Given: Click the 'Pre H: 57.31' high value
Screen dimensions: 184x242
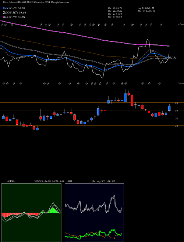Looking at the screenshot, I should pyautogui.click(x=115, y=11).
